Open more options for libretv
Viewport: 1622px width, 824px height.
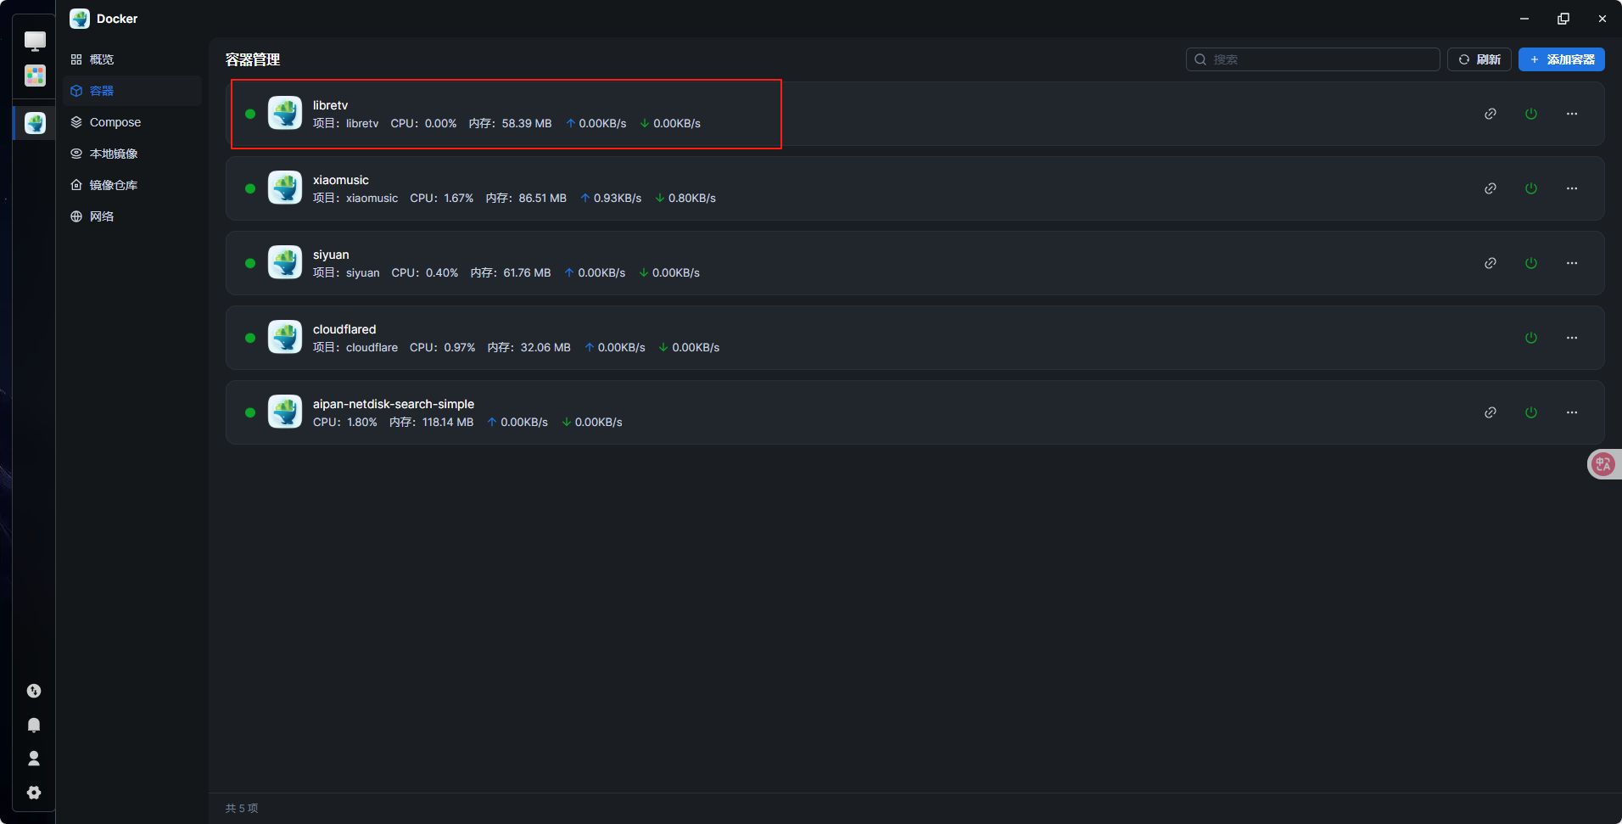click(1572, 114)
